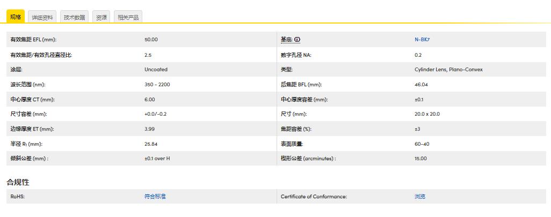
Task: Click the 20.0 x 20.0 size value
Action: tap(427, 114)
